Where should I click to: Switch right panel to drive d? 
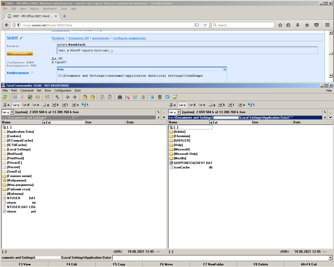pyautogui.click(x=192, y=105)
